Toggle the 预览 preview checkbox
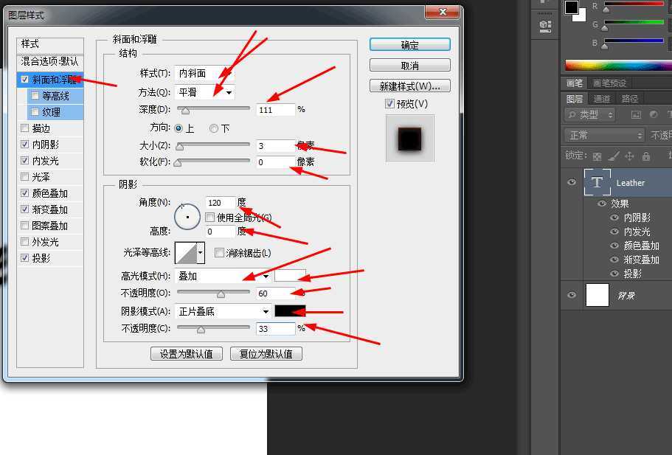 (389, 103)
